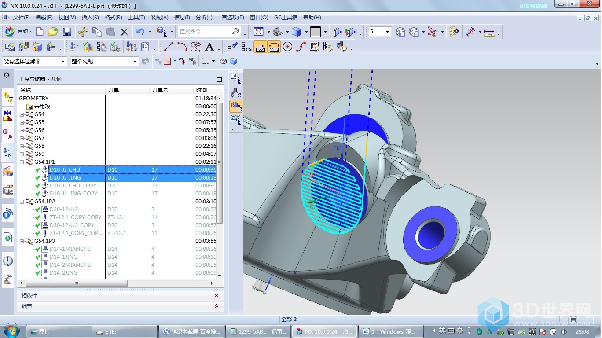Maximize the Operation Navigator panel
The height and width of the screenshot is (338, 602).
(219, 79)
